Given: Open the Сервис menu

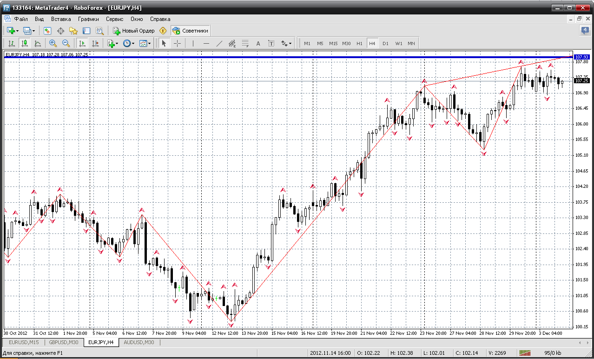Looking at the screenshot, I should point(114,19).
